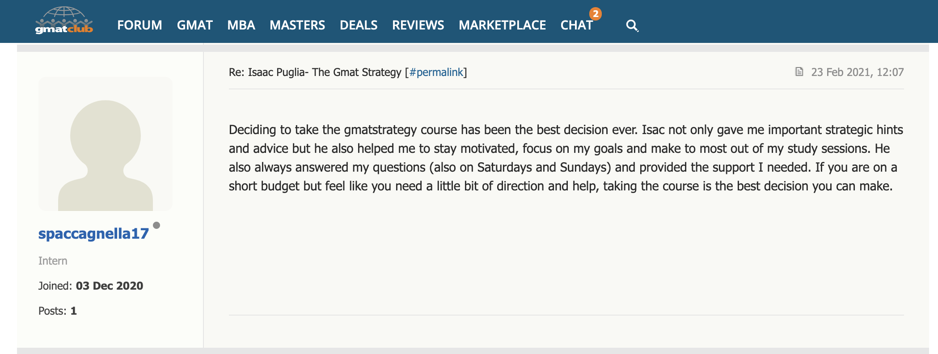Click the post title Re: Isaac Puglia

315,72
